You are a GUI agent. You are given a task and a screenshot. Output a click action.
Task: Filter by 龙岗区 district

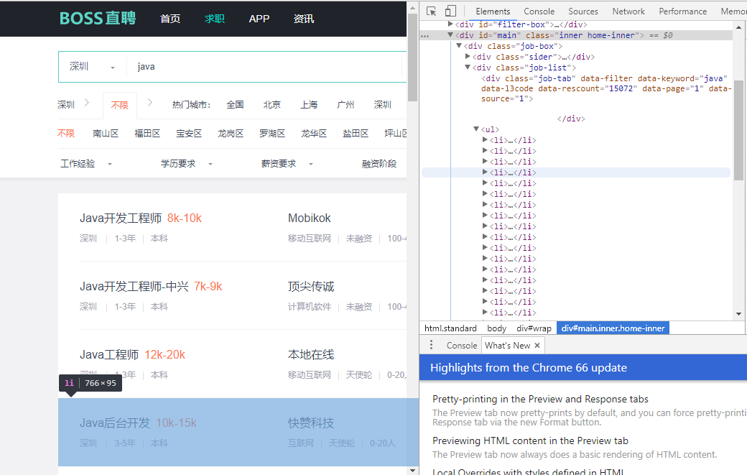(231, 134)
